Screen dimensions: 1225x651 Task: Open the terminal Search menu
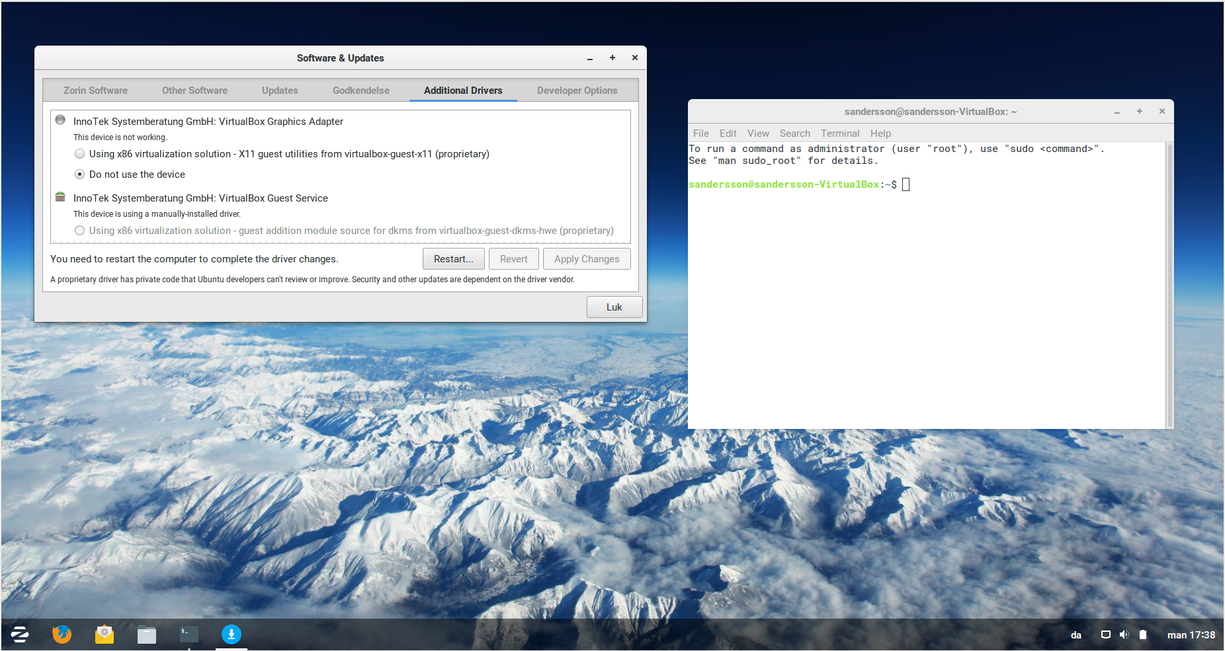tap(795, 134)
